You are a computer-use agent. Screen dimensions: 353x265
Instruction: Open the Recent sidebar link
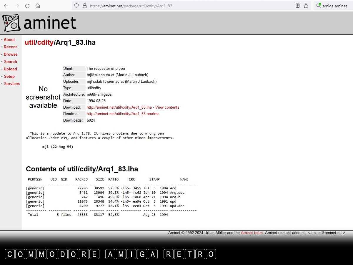pyautogui.click(x=10, y=47)
